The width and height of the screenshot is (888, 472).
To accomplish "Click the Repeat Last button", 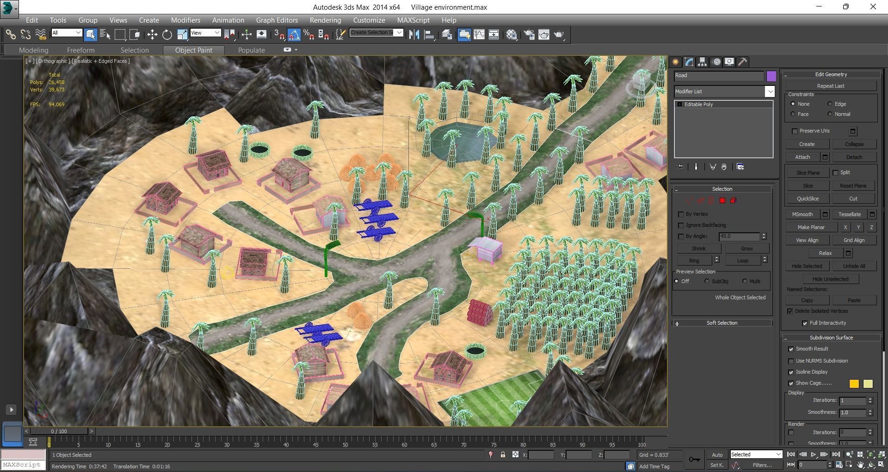I will pyautogui.click(x=831, y=86).
